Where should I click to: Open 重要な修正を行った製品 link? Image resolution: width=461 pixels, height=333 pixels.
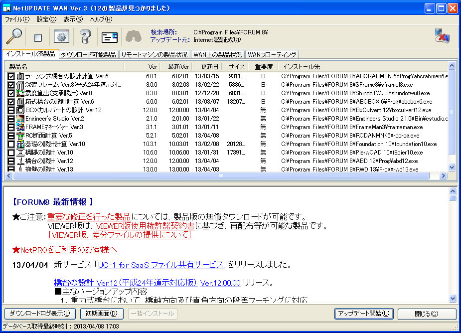tap(89, 217)
